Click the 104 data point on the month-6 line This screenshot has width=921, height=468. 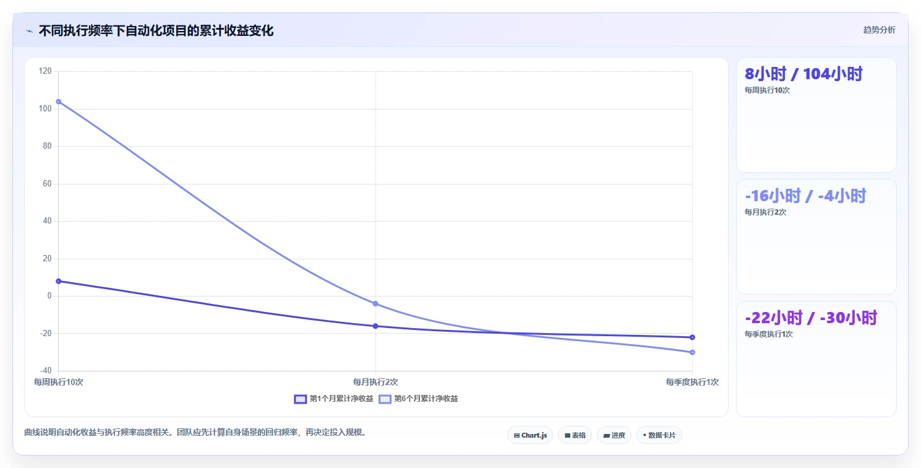[x=59, y=102]
